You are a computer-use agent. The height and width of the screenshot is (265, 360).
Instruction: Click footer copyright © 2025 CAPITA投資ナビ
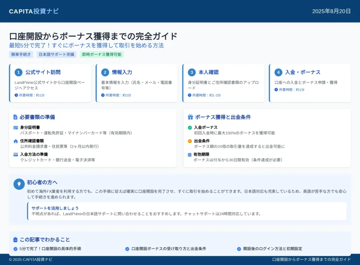(31, 259)
